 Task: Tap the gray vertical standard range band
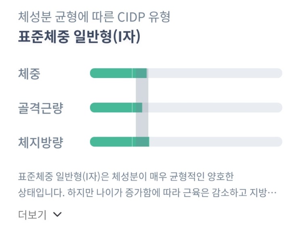click(142, 107)
